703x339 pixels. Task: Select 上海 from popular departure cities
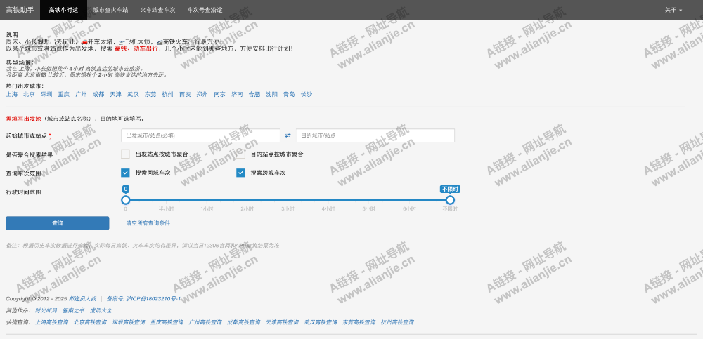12,95
